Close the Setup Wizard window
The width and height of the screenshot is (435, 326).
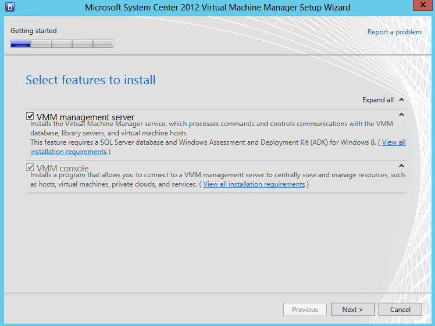pos(423,5)
